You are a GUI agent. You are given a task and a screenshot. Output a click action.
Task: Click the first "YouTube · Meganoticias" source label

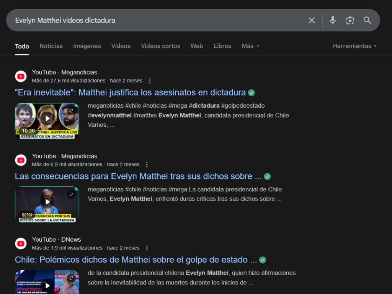[x=64, y=72]
